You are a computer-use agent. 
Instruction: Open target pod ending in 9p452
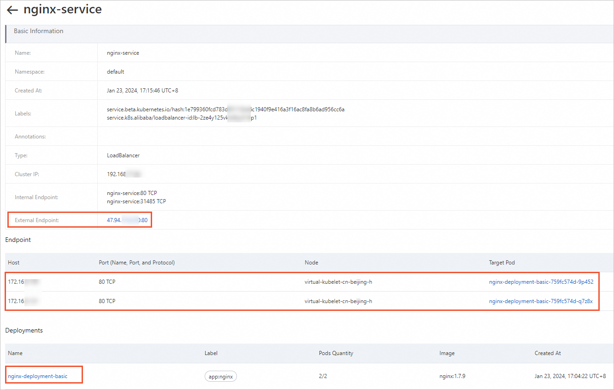(x=541, y=282)
